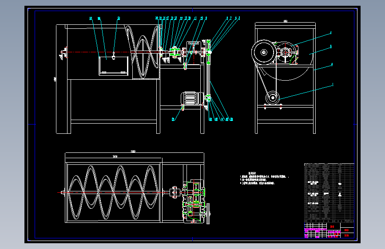Click balloon number 21 below the motor mount

(x=173, y=119)
